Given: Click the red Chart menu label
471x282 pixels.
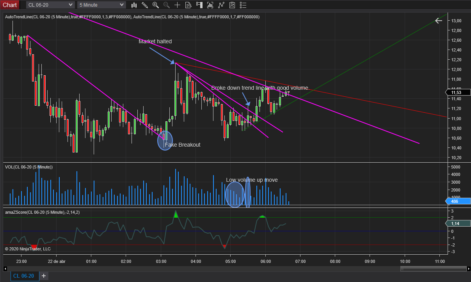Looking at the screenshot, I should click(x=10, y=5).
